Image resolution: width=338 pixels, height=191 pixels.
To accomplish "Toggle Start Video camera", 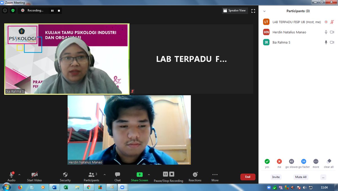I will pyautogui.click(x=34, y=177).
